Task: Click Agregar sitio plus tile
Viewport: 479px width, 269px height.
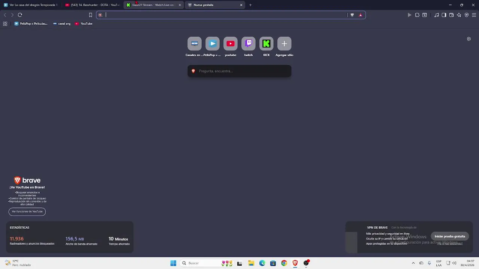Action: pos(284,44)
